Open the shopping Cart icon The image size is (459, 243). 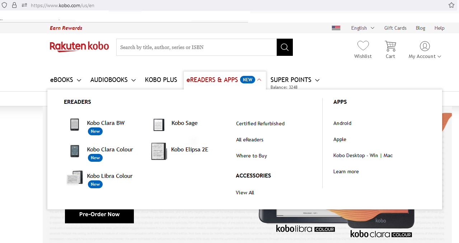390,46
